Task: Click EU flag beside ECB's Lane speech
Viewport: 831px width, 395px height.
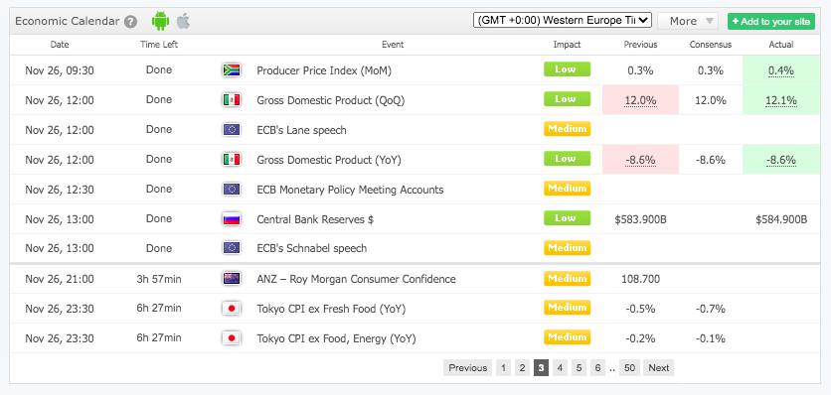Action: click(x=232, y=130)
